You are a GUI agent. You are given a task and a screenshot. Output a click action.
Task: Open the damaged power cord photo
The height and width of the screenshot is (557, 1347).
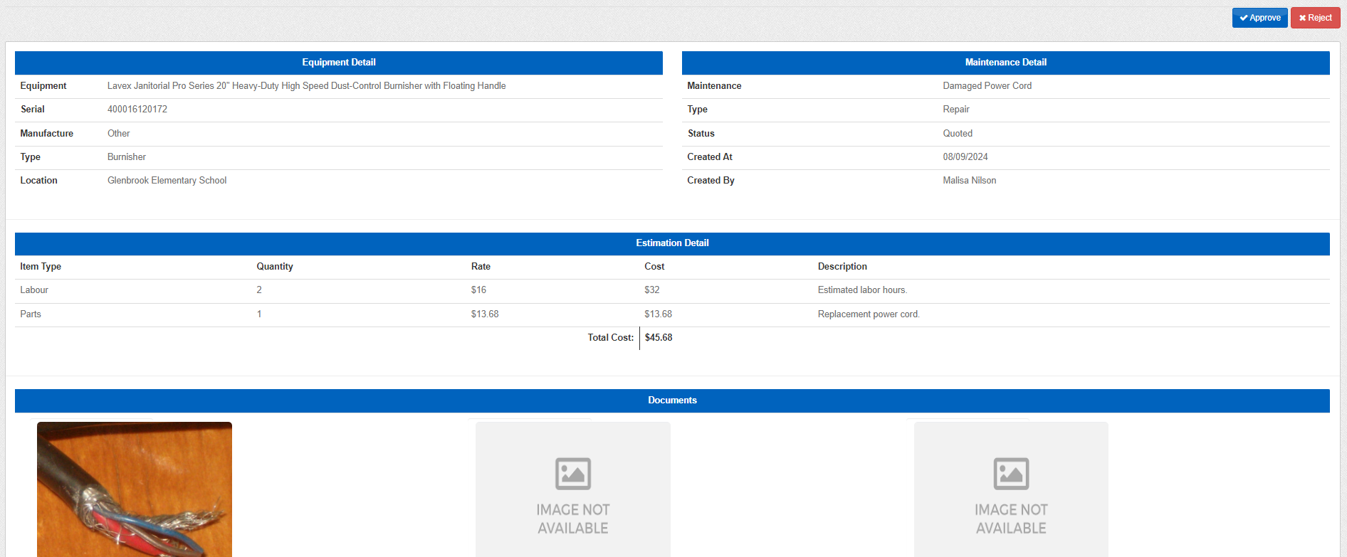tap(135, 489)
